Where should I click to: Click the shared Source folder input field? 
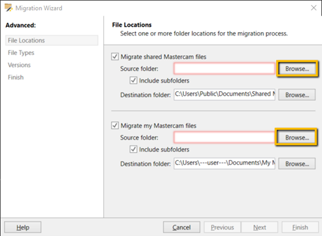click(225, 69)
